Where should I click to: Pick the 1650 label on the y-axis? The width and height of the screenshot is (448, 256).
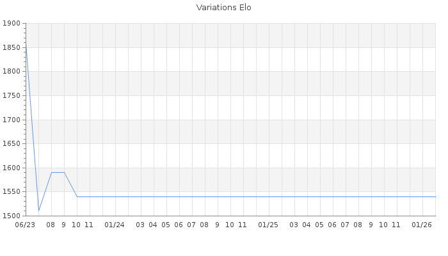(x=12, y=144)
